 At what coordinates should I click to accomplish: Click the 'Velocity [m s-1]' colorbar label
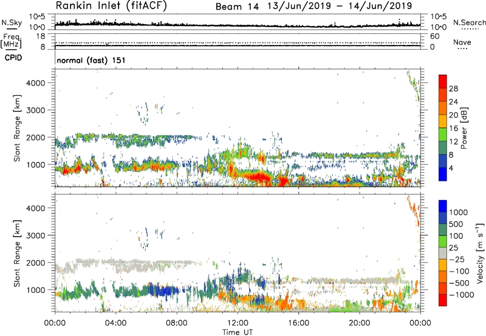(480, 253)
